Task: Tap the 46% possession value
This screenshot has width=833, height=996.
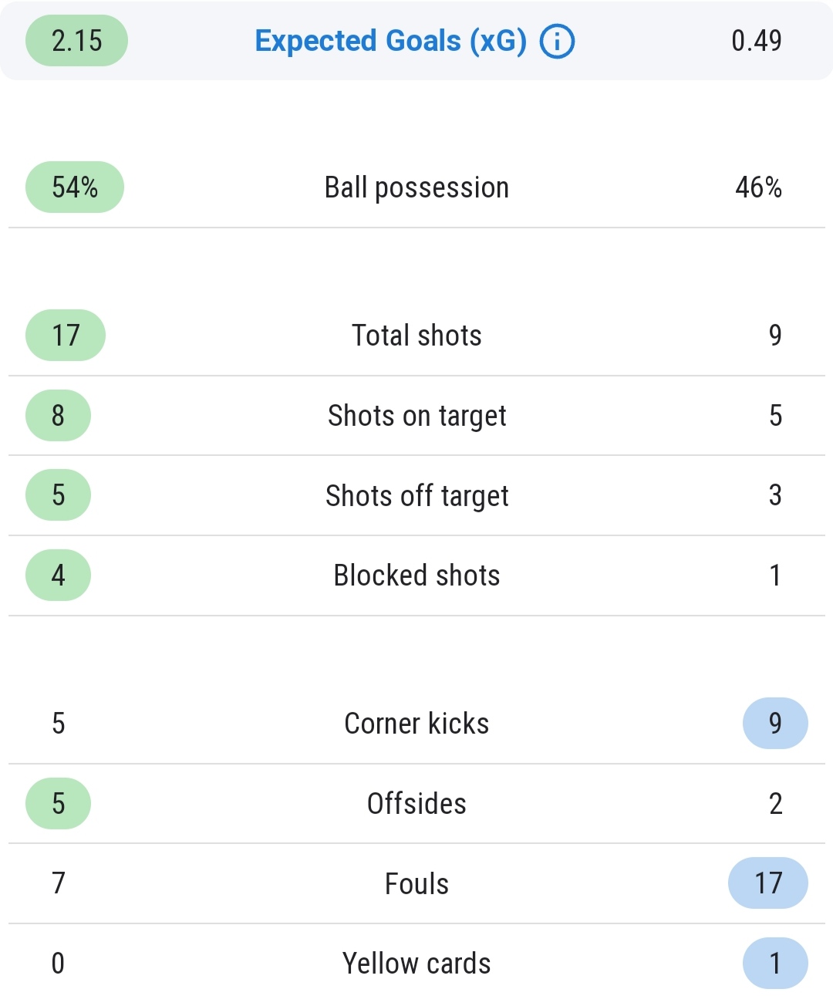Action: [x=758, y=187]
